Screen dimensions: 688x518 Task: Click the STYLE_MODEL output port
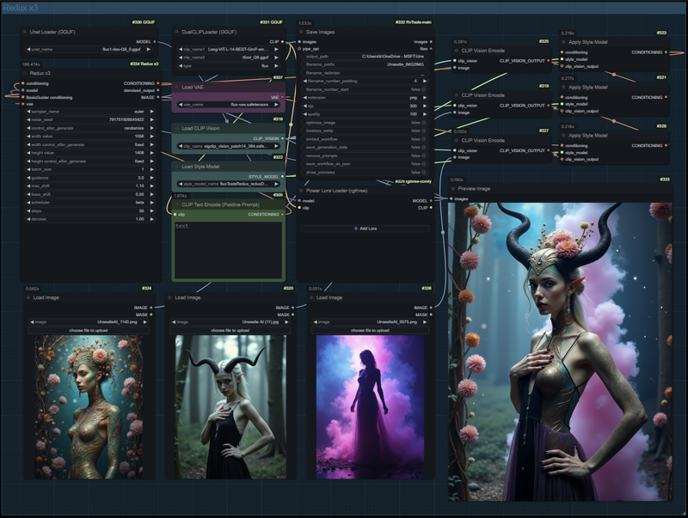[x=282, y=177]
